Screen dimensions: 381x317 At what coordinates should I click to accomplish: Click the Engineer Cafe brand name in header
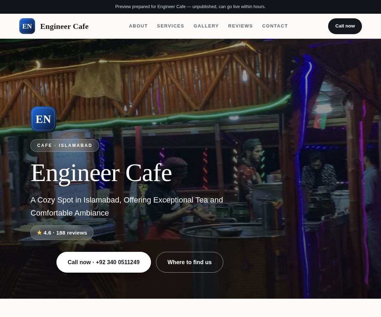pyautogui.click(x=65, y=26)
